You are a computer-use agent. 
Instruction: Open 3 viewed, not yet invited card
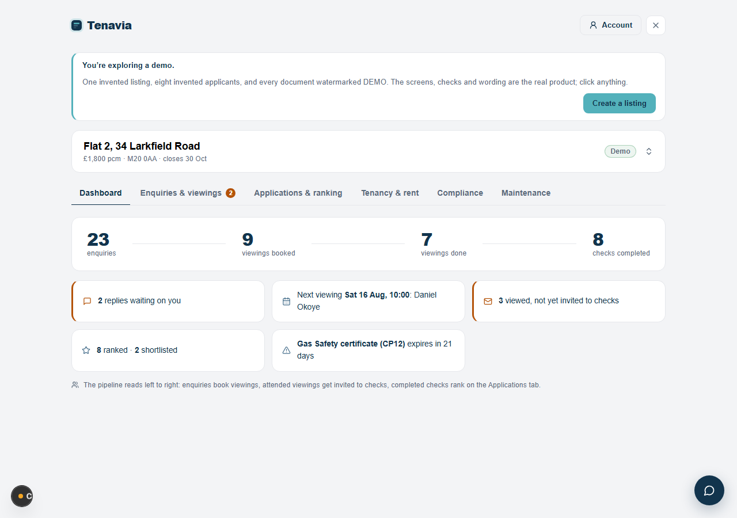pos(569,301)
